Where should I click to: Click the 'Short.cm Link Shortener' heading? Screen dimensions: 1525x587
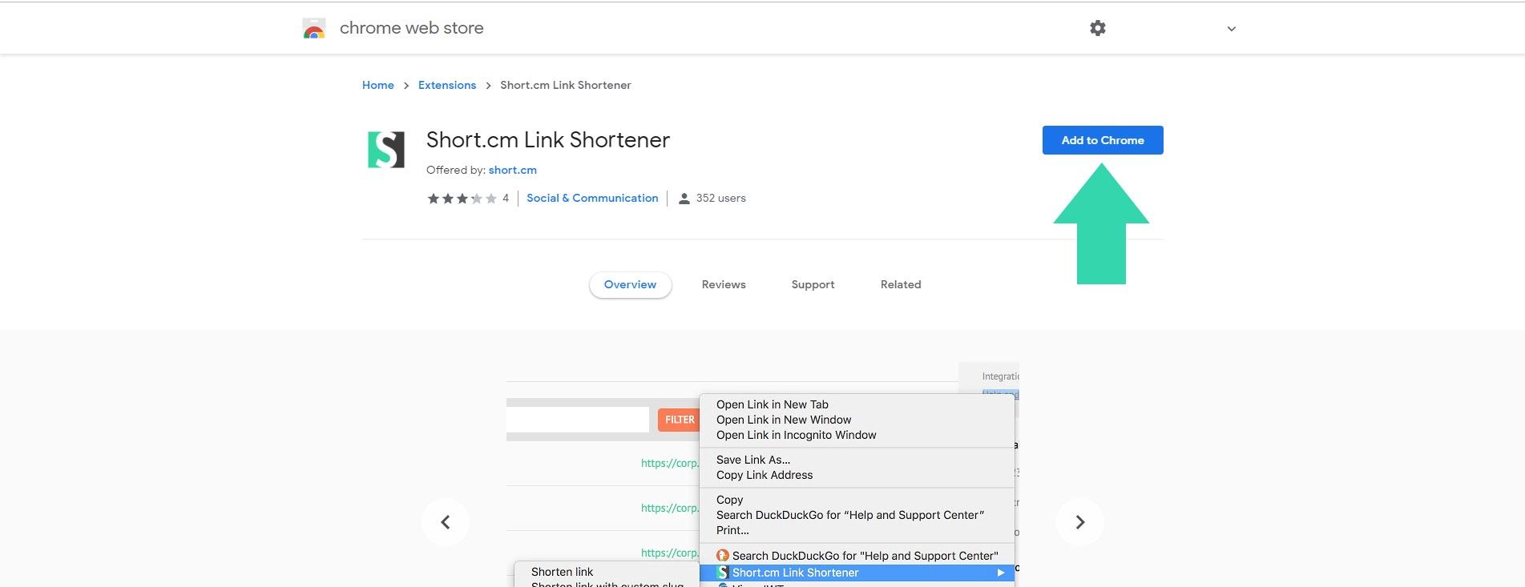pos(548,139)
